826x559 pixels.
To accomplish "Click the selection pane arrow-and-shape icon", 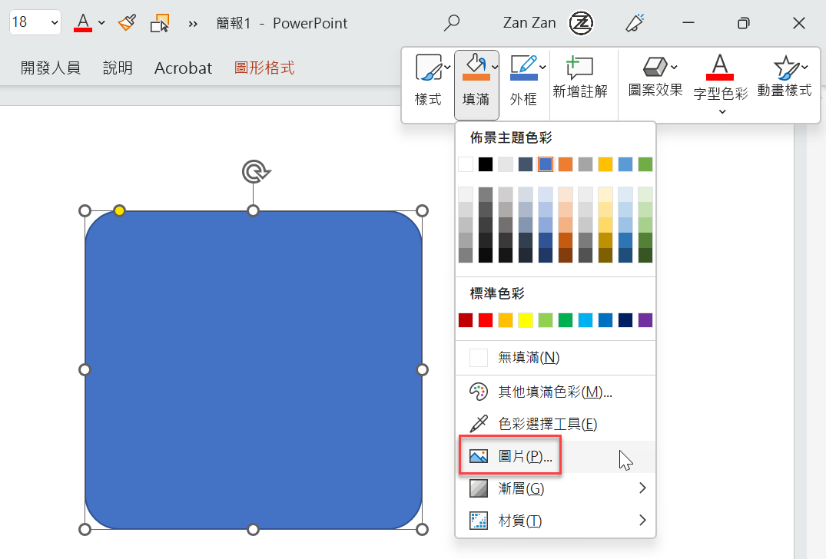I will coord(160,23).
